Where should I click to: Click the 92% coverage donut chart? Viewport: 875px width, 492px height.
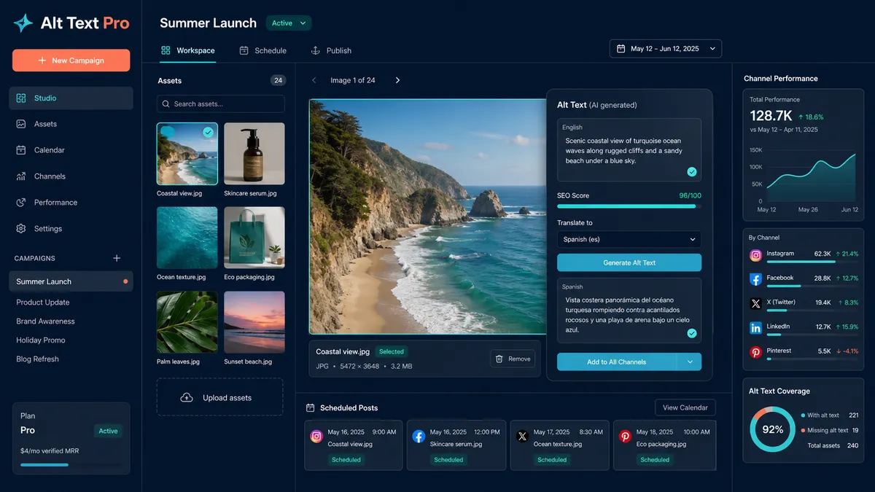(x=773, y=429)
